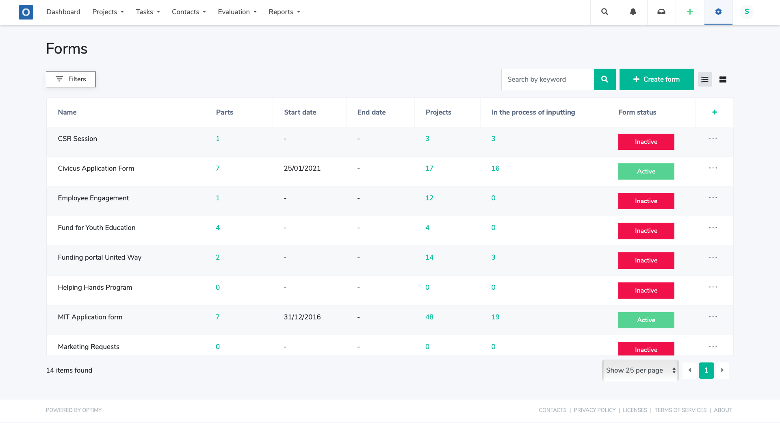Open the Show 25 per page selector
780x423 pixels.
pyautogui.click(x=639, y=370)
